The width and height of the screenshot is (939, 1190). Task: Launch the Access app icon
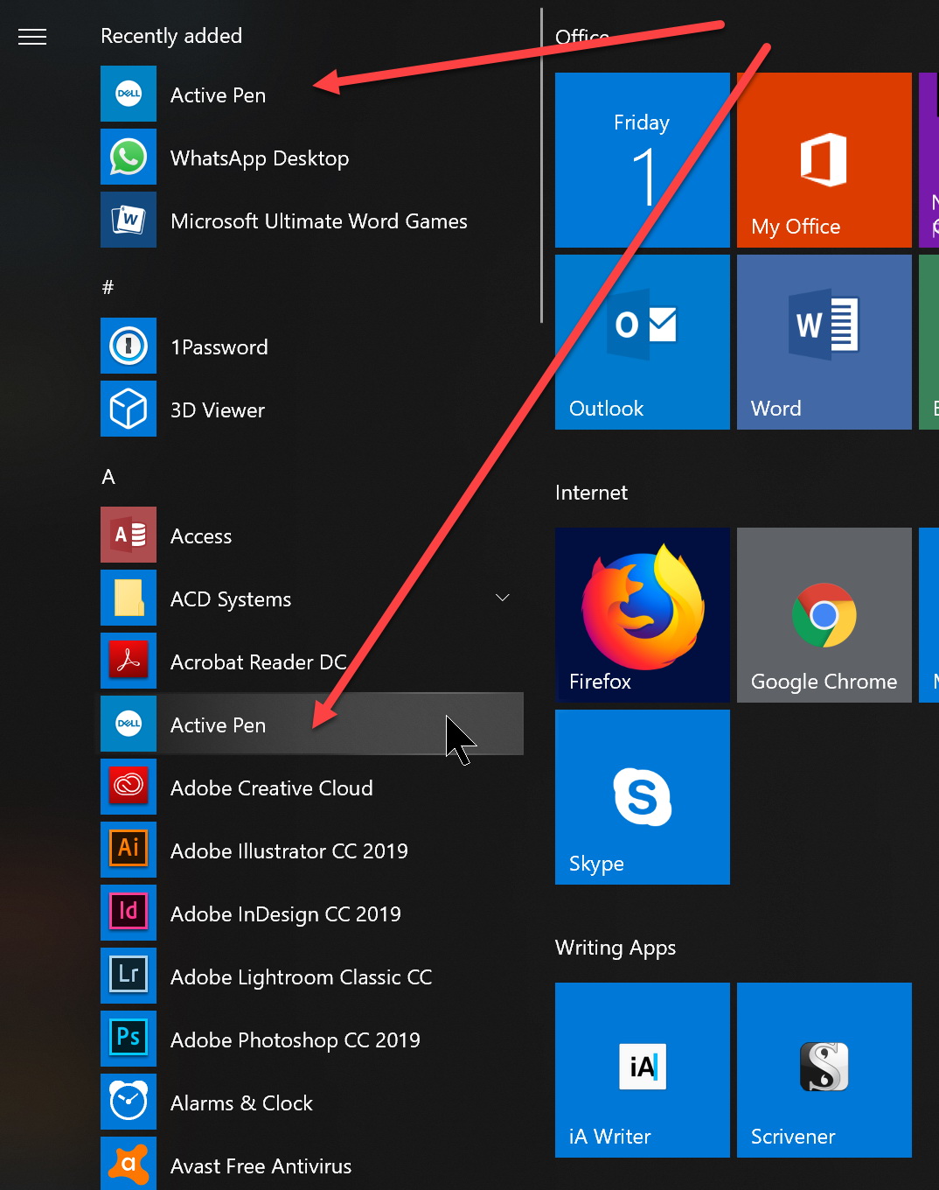pos(129,535)
